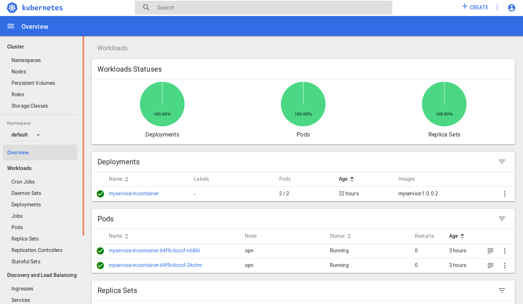Open the default namespace dropdown

pyautogui.click(x=25, y=135)
